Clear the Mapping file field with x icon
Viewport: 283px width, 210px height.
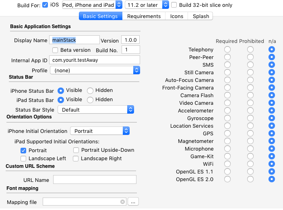point(122,202)
